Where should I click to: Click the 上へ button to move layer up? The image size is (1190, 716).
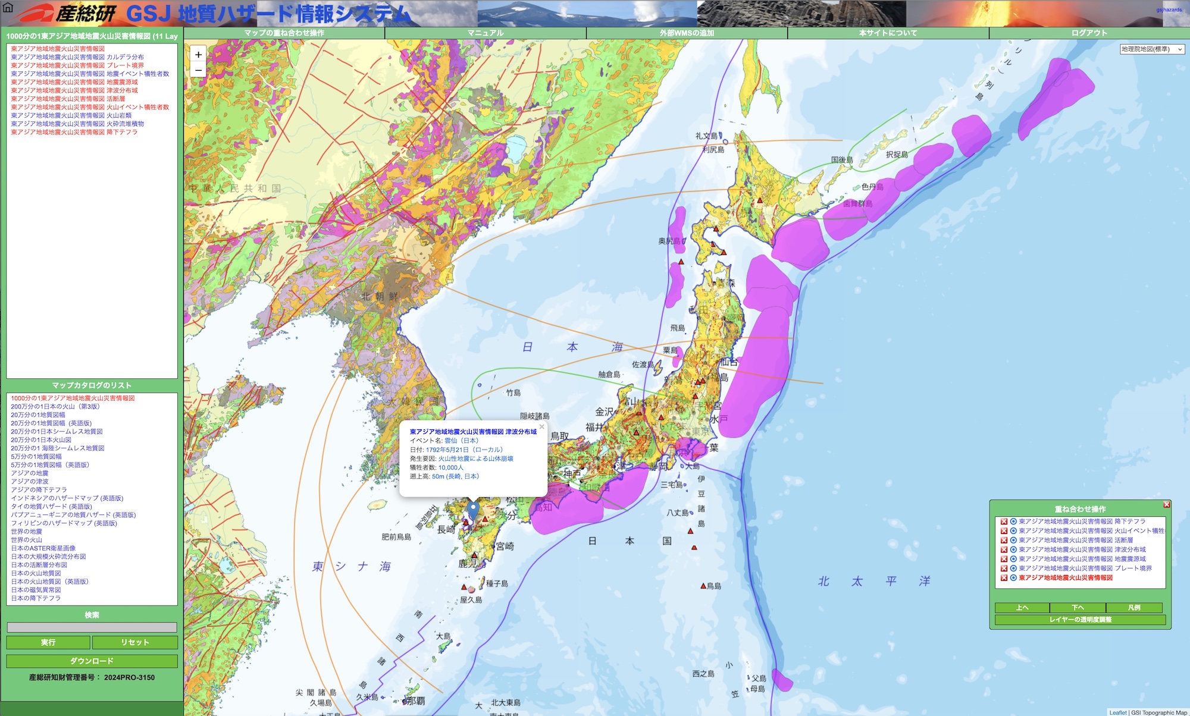click(x=1022, y=608)
